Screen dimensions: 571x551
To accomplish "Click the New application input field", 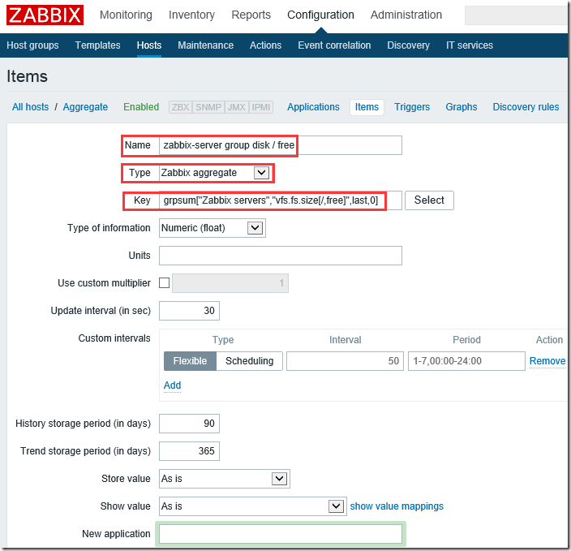I will (281, 534).
